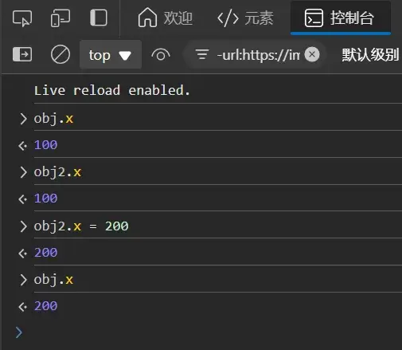The width and height of the screenshot is (402, 350).
Task: Toggle device emulation icon
Action: 60,18
